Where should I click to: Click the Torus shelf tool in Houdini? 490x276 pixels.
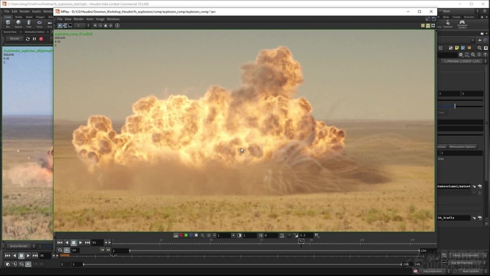coord(39,23)
